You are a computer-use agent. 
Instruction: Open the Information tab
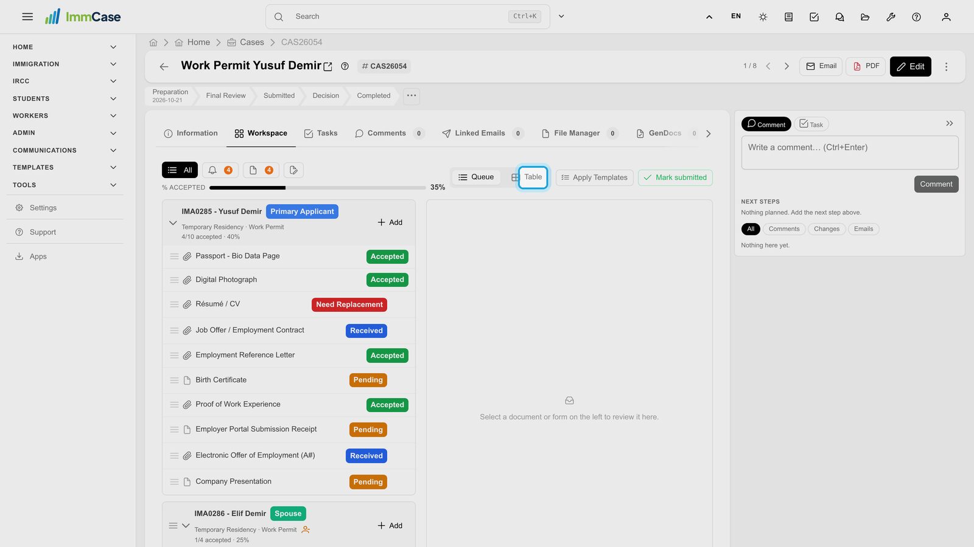tap(191, 133)
